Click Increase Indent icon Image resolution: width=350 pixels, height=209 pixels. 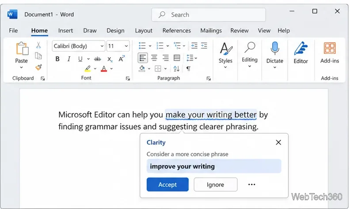coord(204,46)
